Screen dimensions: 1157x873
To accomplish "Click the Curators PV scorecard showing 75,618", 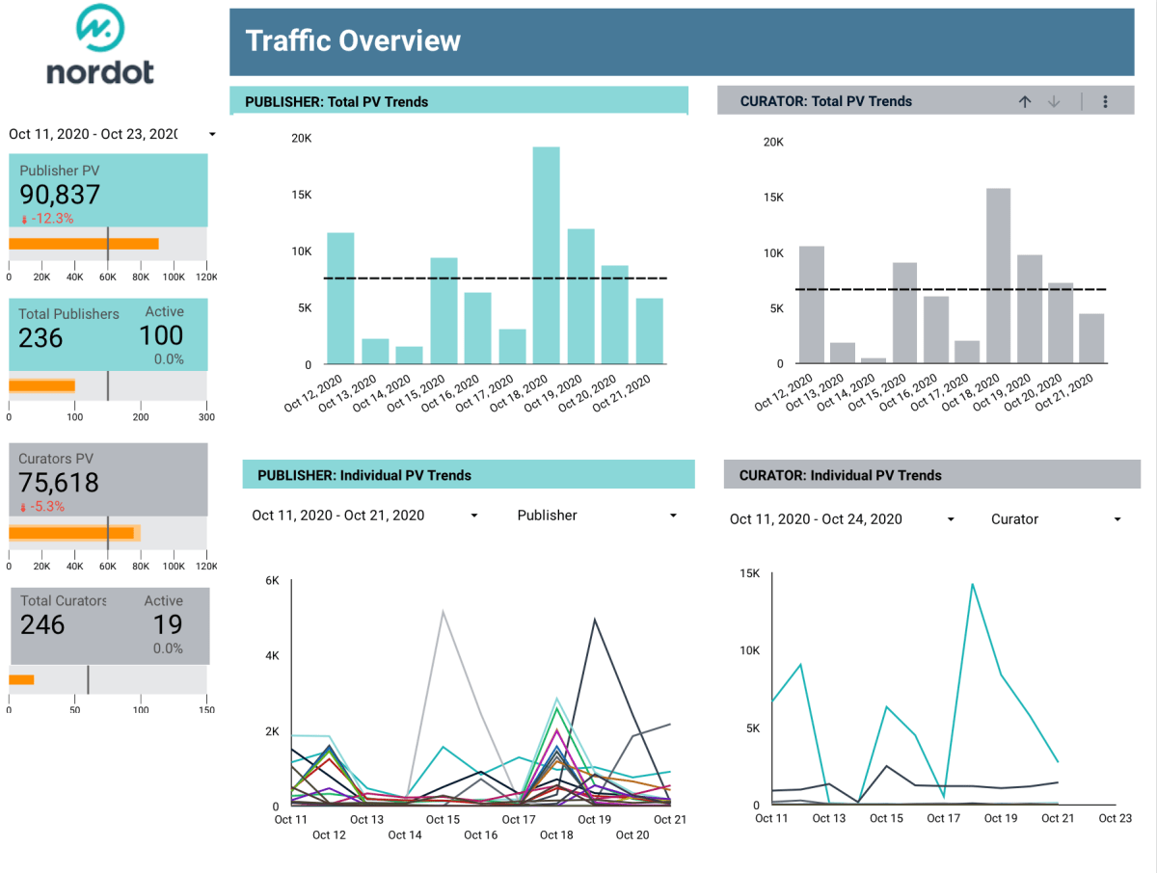I will pyautogui.click(x=107, y=479).
